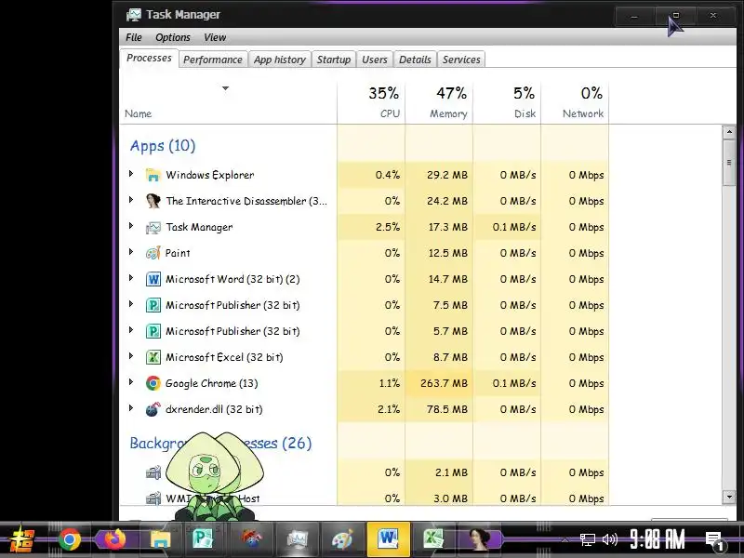Click the Task Manager process row icon
The image size is (744, 558).
153,227
